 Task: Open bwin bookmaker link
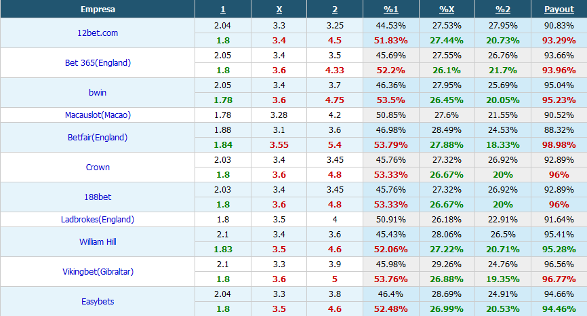[98, 92]
